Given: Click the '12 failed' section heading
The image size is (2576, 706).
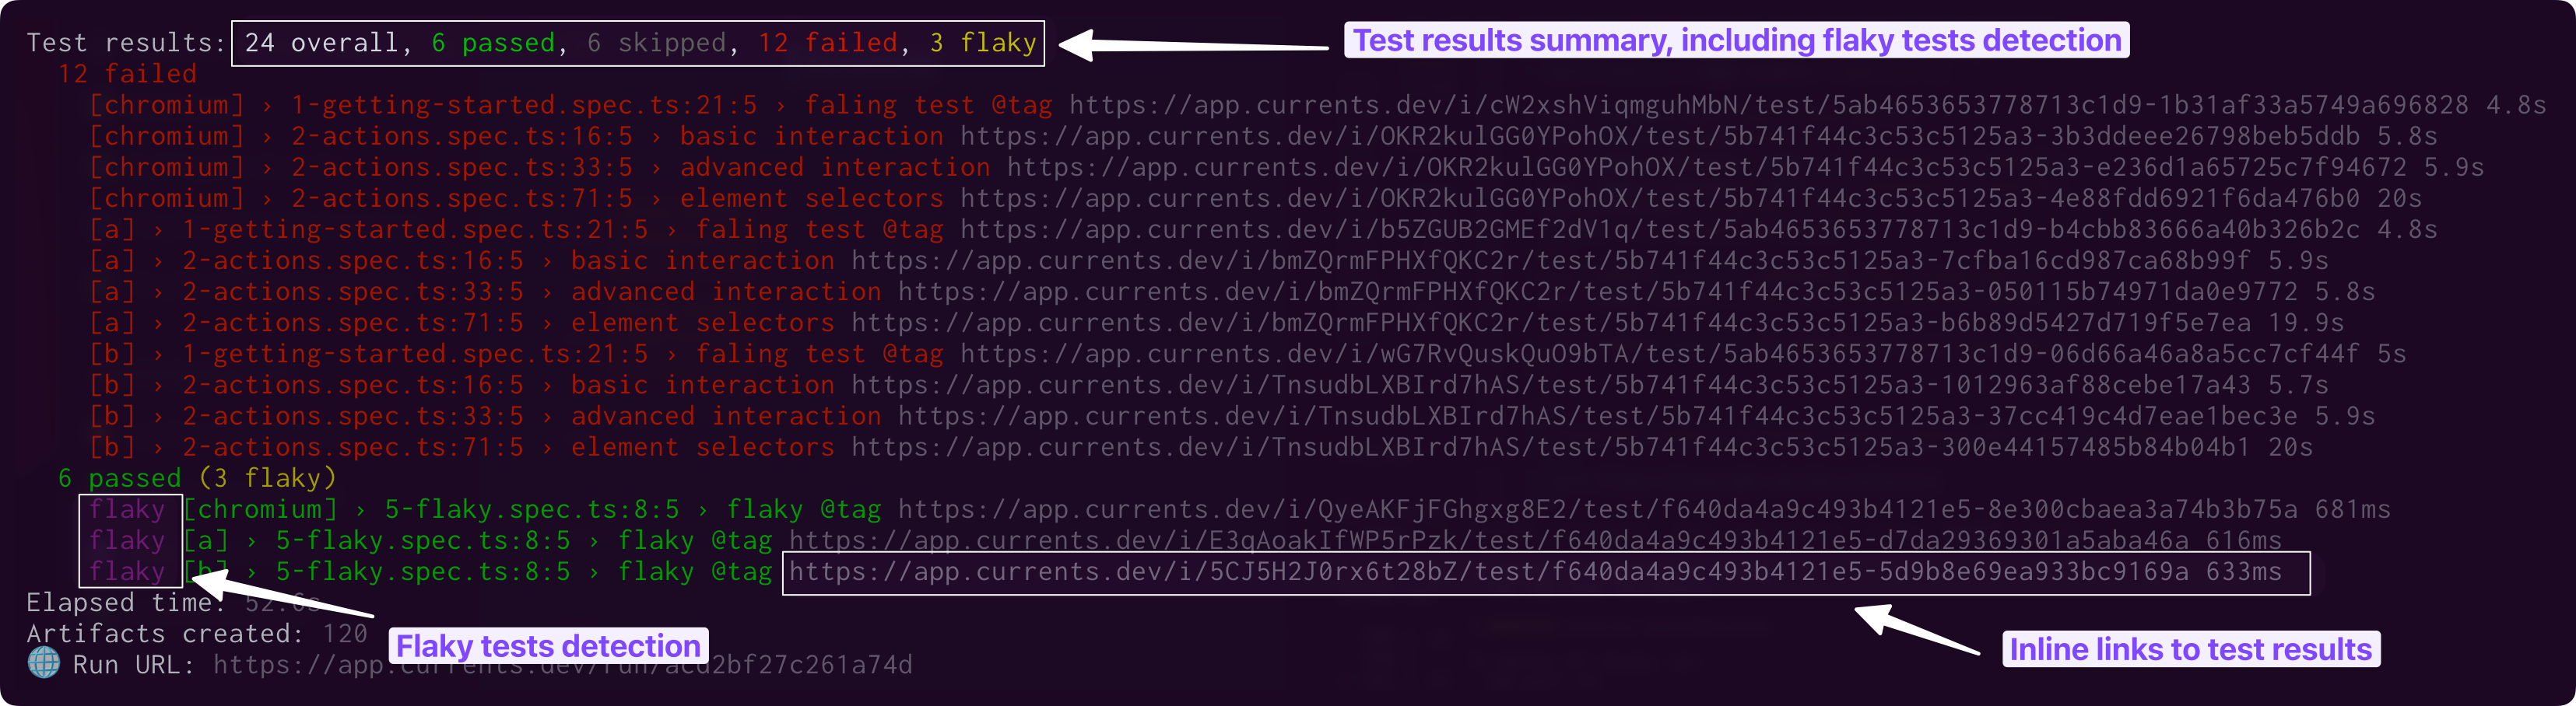Looking at the screenshot, I should (x=126, y=74).
